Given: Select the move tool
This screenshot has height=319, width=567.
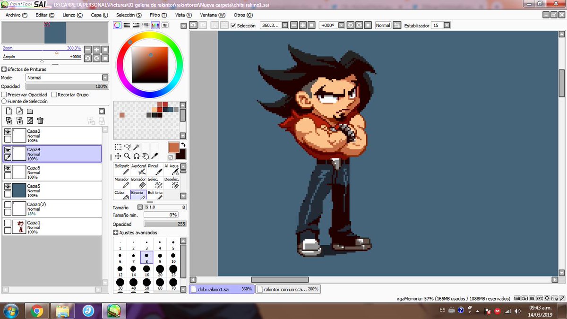Looking at the screenshot, I should click(118, 156).
